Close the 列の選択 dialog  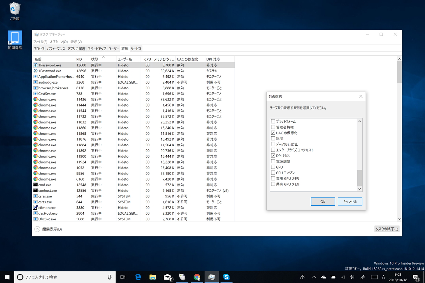click(361, 96)
